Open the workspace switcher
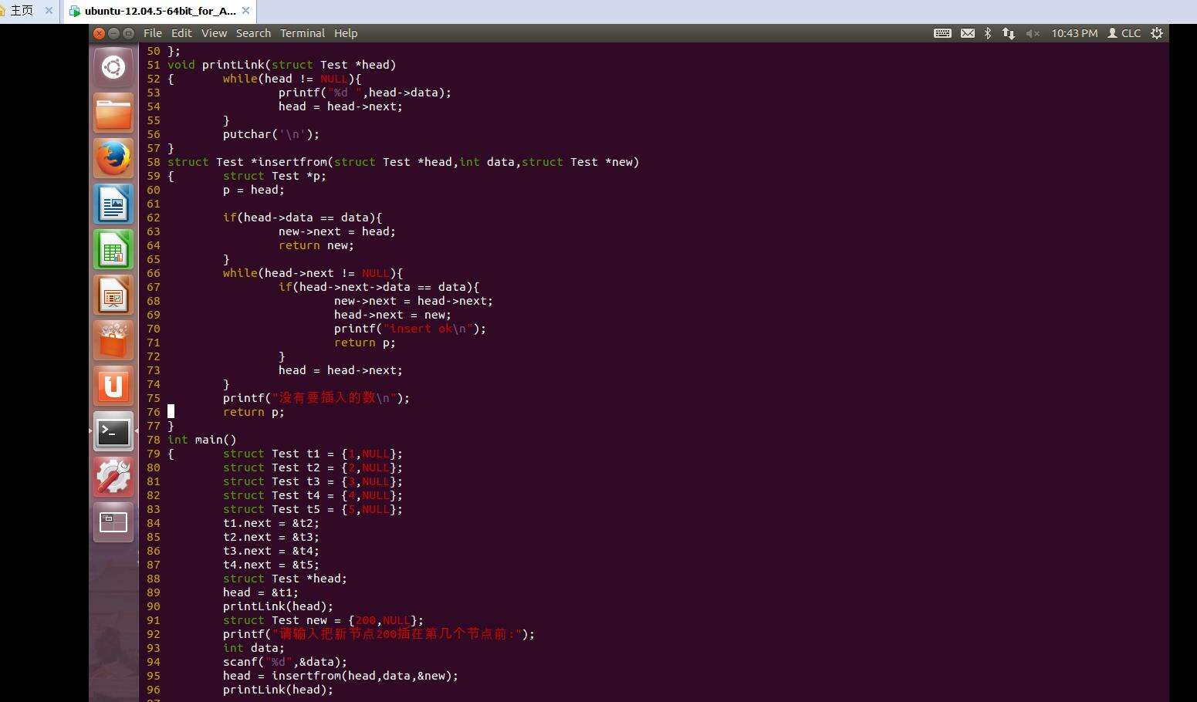The width and height of the screenshot is (1197, 702). coord(113,522)
